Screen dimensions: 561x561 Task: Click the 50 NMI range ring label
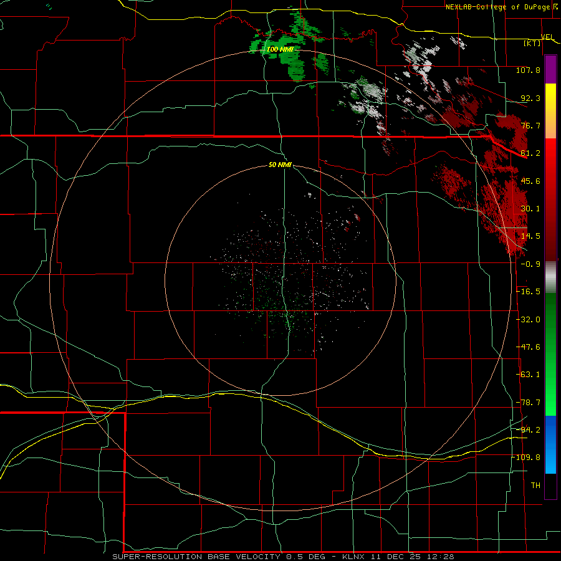[x=280, y=165]
